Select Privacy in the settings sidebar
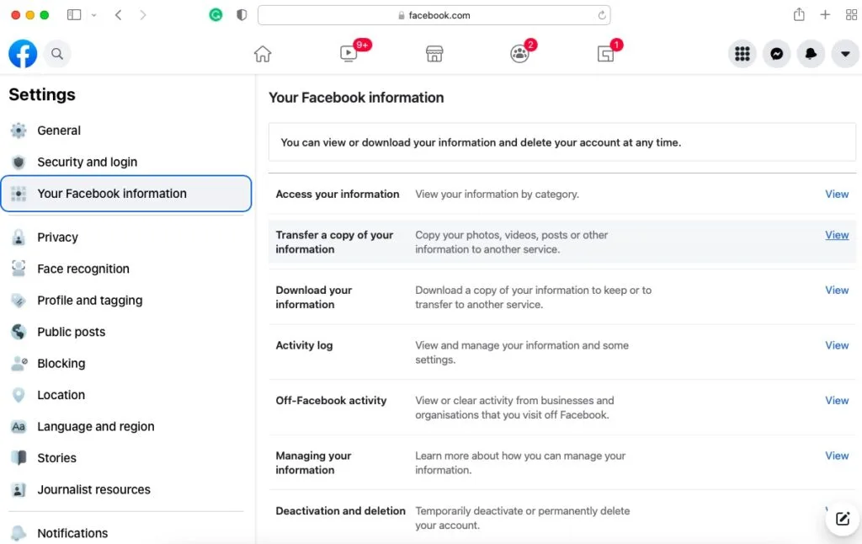862x544 pixels. point(57,237)
